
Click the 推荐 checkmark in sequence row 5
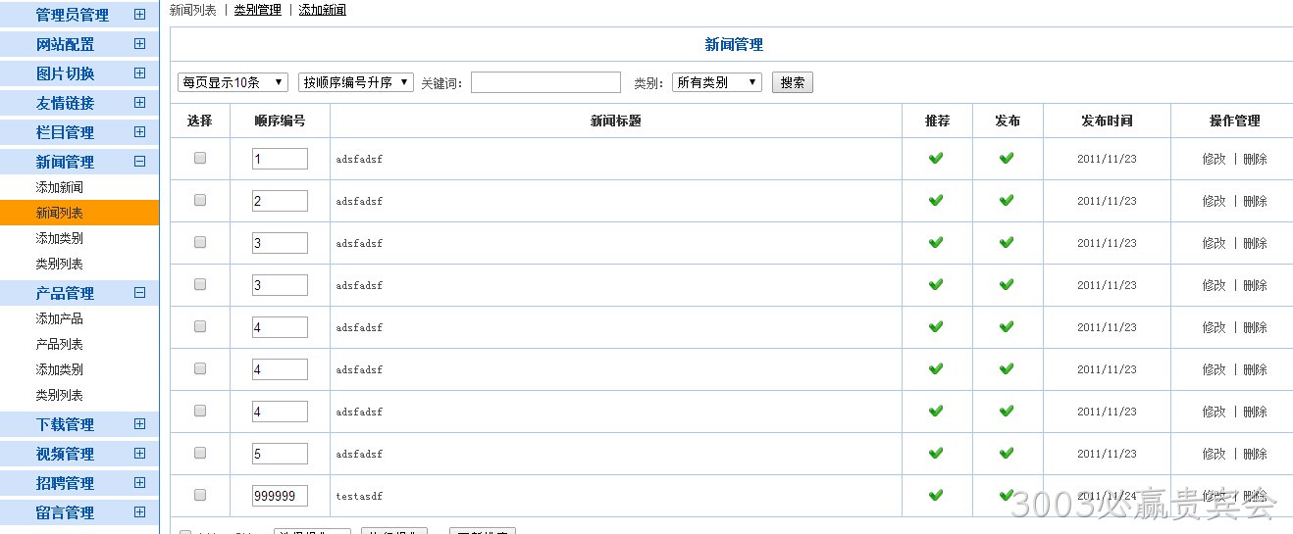point(936,453)
